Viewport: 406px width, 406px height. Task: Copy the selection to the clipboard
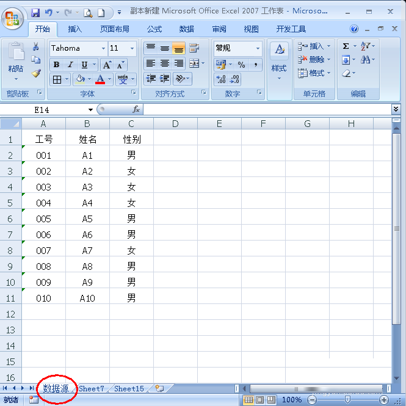coord(36,60)
